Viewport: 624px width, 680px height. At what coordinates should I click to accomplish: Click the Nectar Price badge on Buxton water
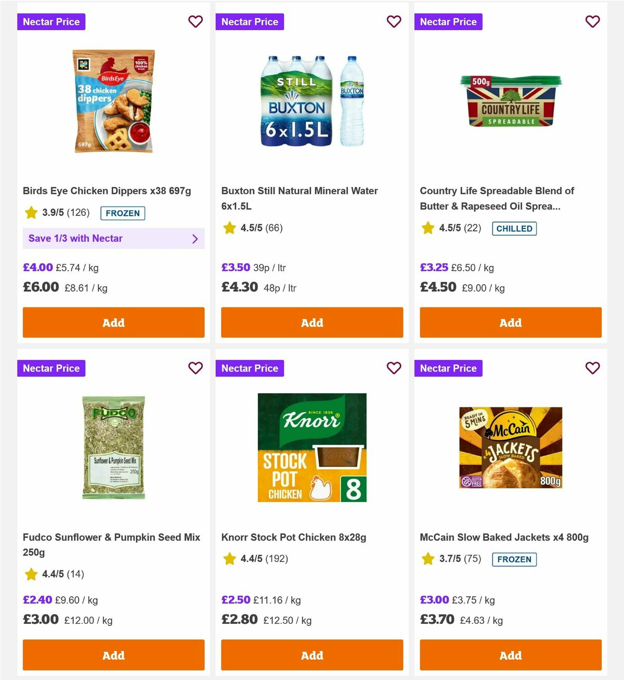click(250, 22)
